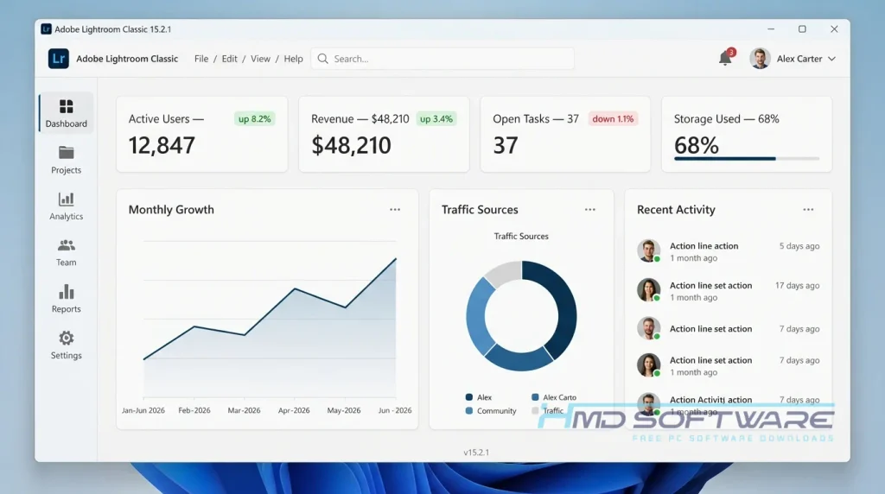Select the '17 days ago' activity avatar
The width and height of the screenshot is (885, 494).
(648, 290)
